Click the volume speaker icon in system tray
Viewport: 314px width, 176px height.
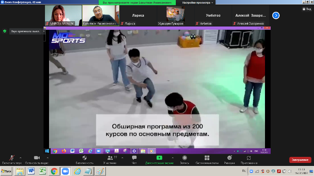pyautogui.click(x=289, y=171)
